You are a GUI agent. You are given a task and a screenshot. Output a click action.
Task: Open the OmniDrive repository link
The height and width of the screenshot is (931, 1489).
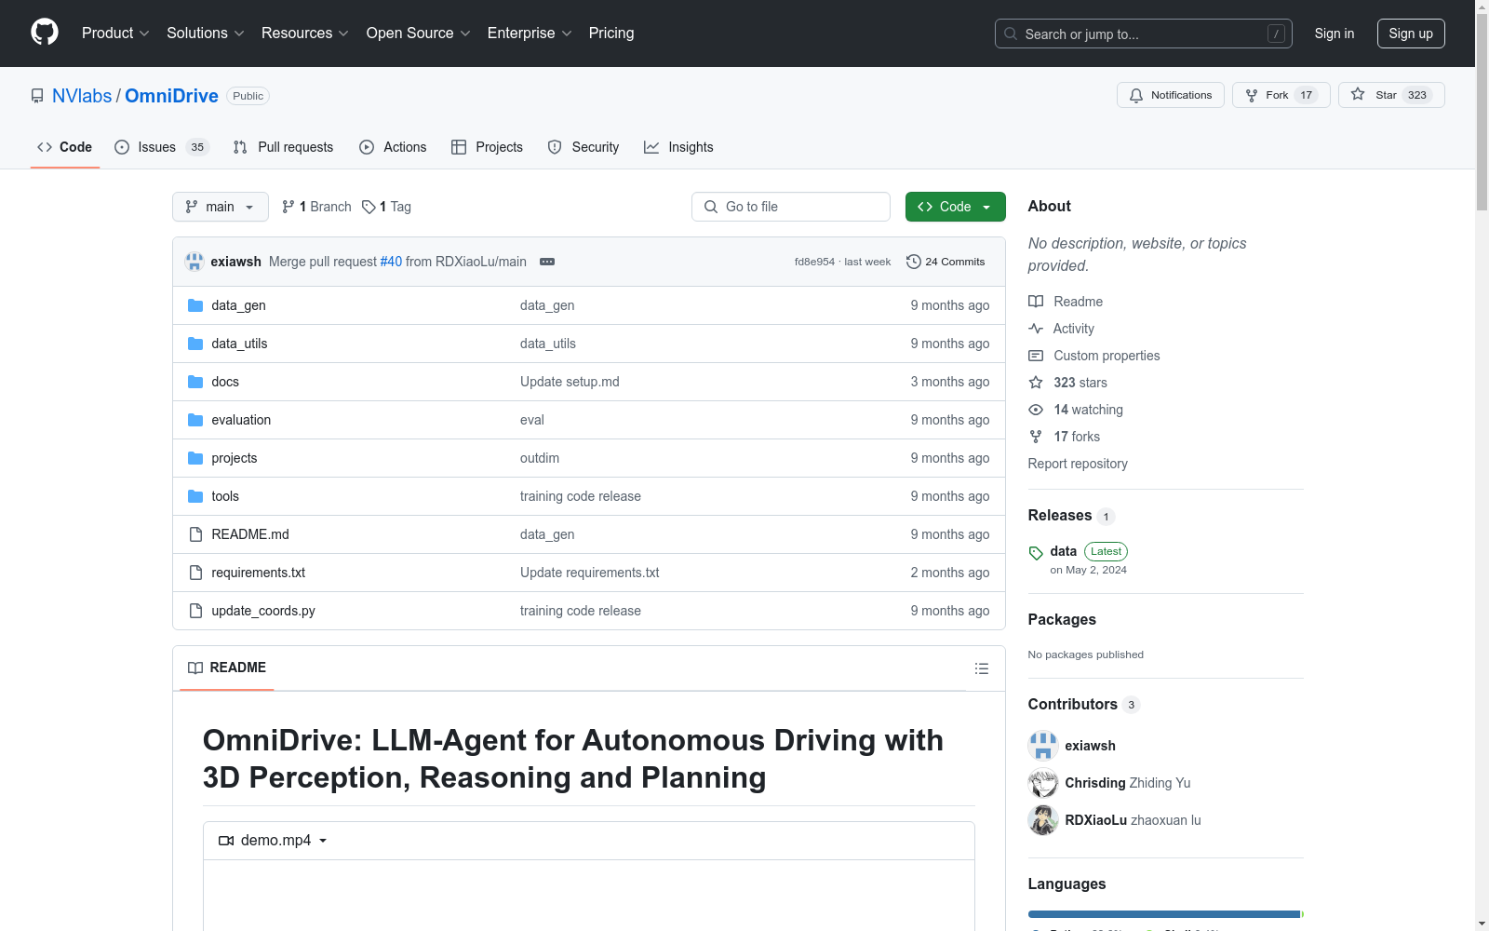pyautogui.click(x=171, y=96)
